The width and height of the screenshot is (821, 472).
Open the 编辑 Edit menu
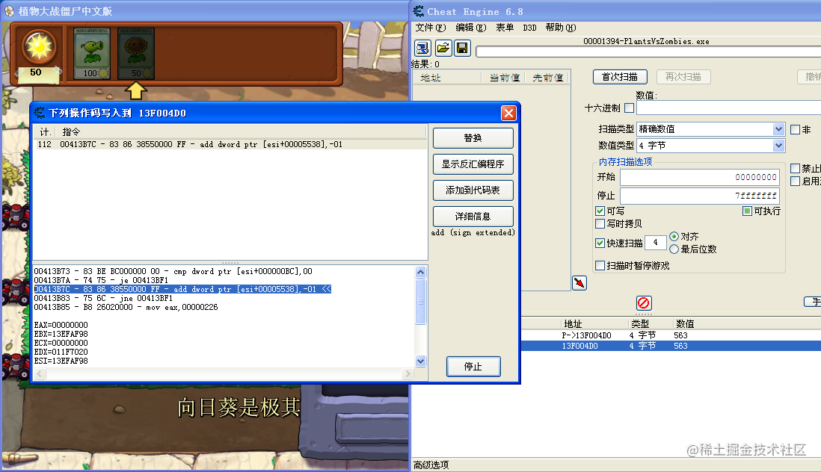[471, 27]
